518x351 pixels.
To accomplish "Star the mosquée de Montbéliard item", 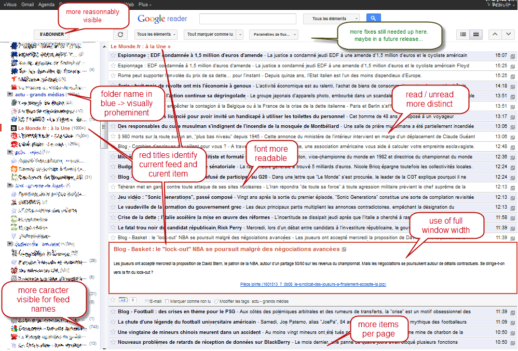I will tap(113, 126).
